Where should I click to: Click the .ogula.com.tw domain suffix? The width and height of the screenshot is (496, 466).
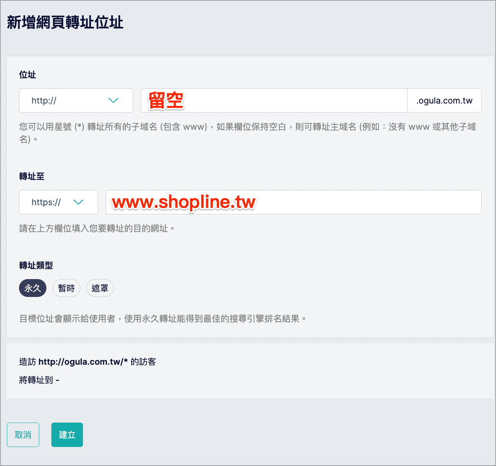[444, 101]
